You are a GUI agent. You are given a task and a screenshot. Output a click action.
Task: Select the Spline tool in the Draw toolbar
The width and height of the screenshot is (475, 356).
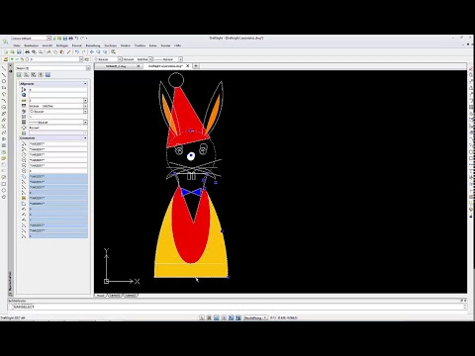pos(4,133)
